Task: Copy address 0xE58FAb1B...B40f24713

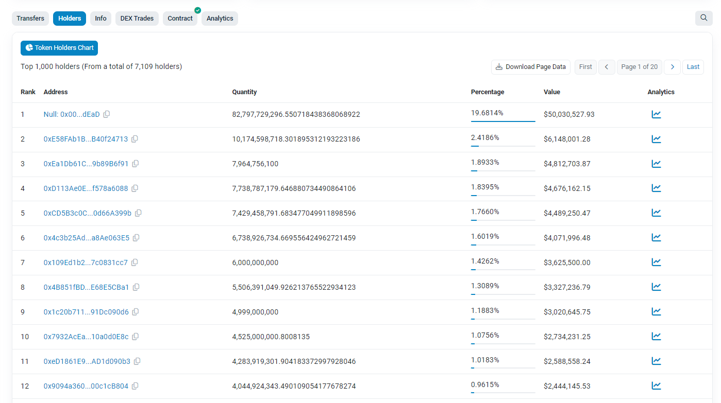Action: point(135,139)
